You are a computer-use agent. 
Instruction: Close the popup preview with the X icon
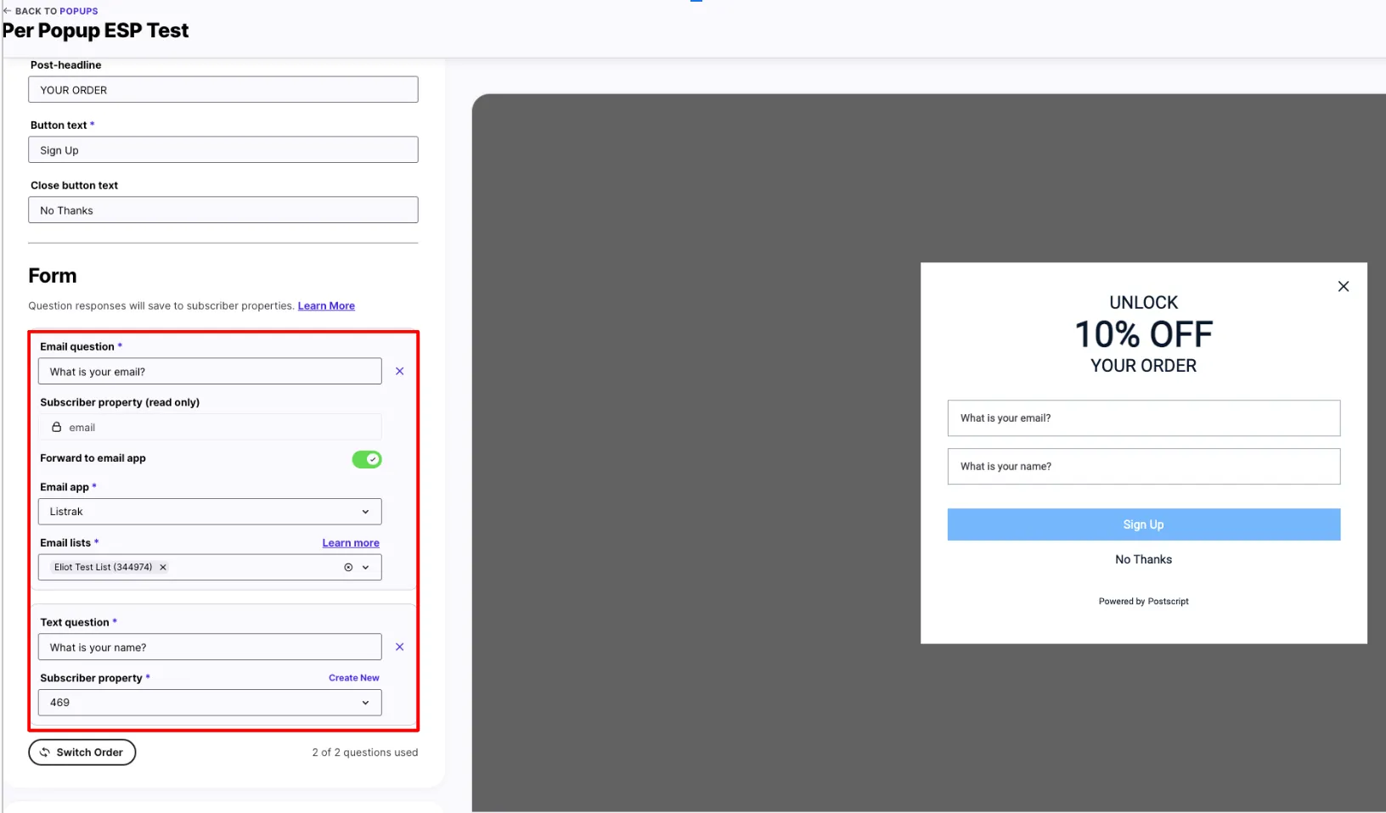point(1344,286)
